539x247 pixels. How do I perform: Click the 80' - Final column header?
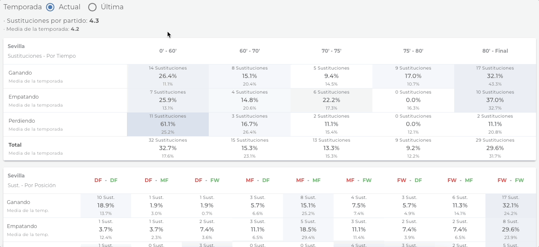495,51
